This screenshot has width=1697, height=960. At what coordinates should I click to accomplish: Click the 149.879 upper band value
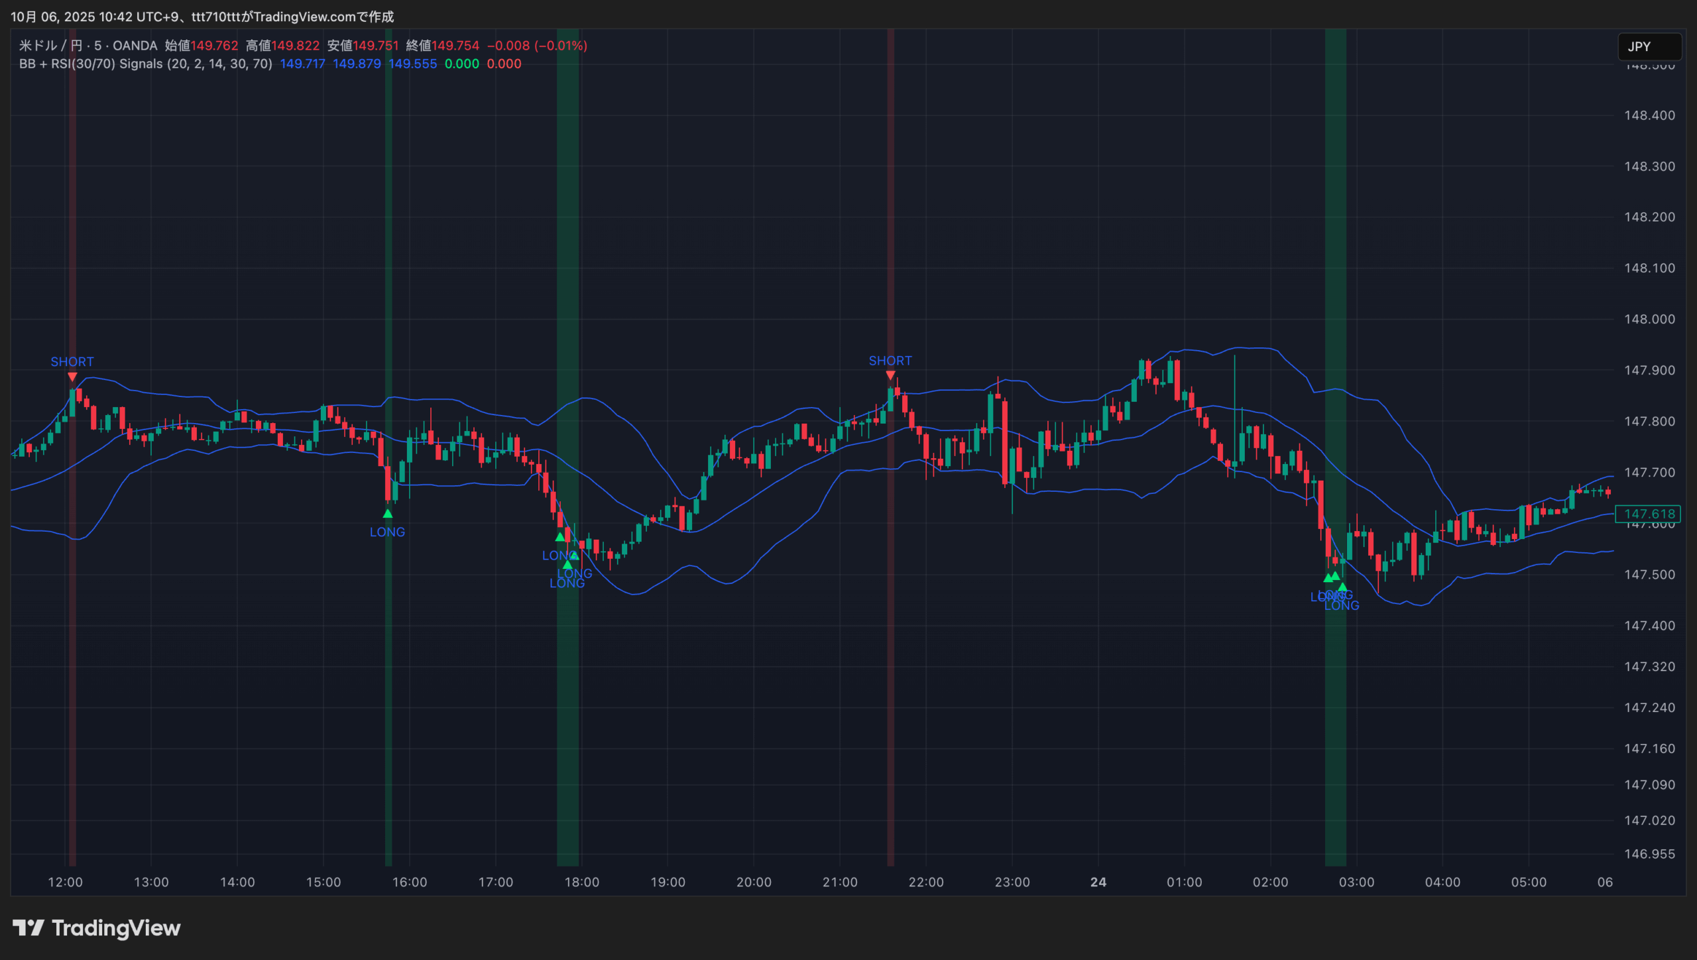click(x=357, y=64)
